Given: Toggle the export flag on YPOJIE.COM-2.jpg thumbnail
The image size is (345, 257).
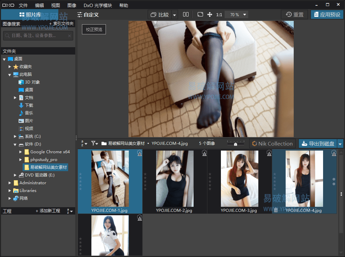Looking at the screenshot, I should click(x=204, y=153).
